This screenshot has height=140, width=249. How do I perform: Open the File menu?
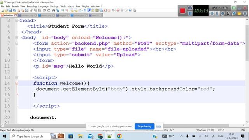tap(3, 6)
